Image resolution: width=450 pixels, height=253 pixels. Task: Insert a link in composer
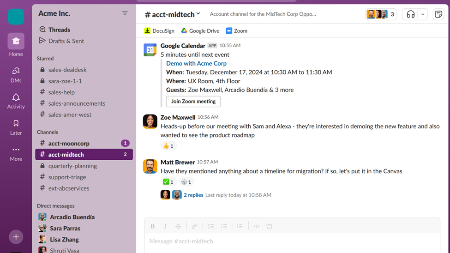click(194, 226)
